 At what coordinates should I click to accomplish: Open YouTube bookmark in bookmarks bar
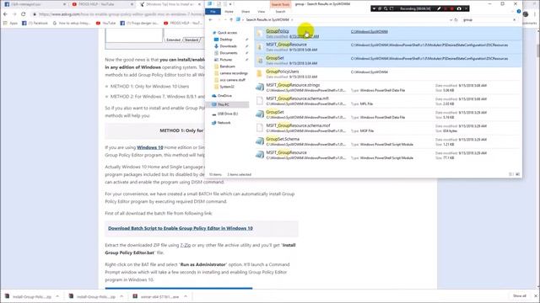106,23
